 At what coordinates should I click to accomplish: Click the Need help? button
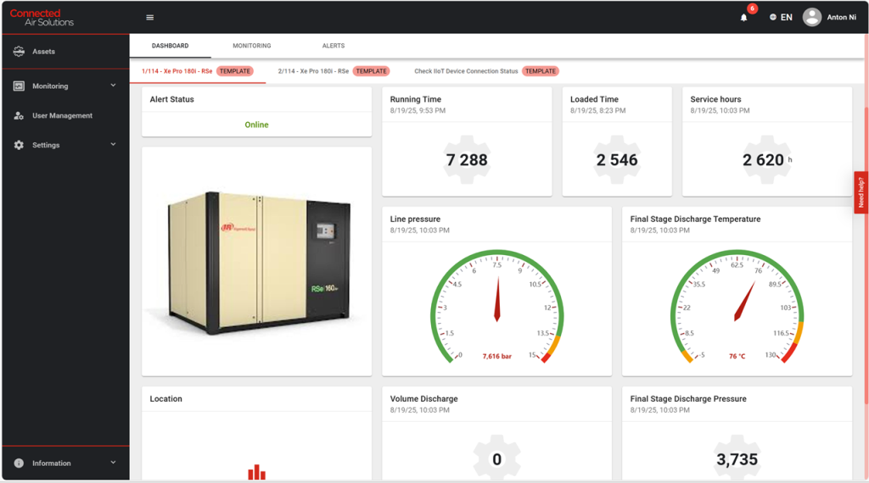pos(861,192)
